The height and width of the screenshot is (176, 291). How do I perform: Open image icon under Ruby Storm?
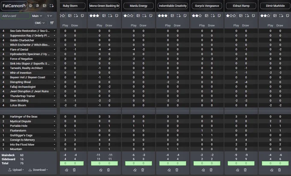pos(70,16)
